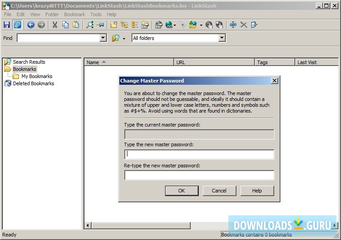Open the Help menu
This screenshot has width=341, height=240.
point(112,14)
